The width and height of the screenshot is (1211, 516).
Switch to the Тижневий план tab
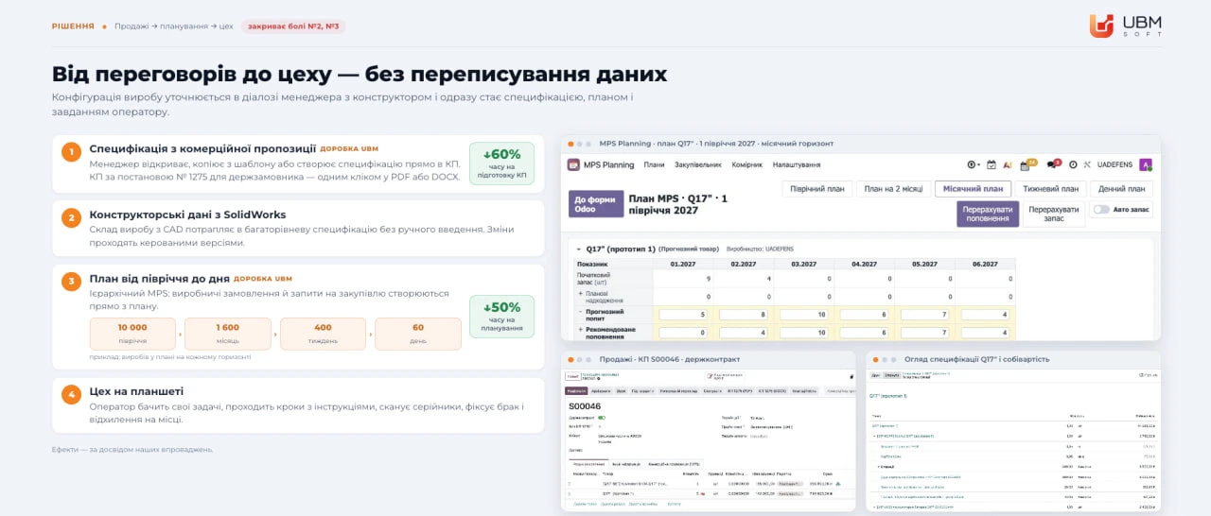1051,189
